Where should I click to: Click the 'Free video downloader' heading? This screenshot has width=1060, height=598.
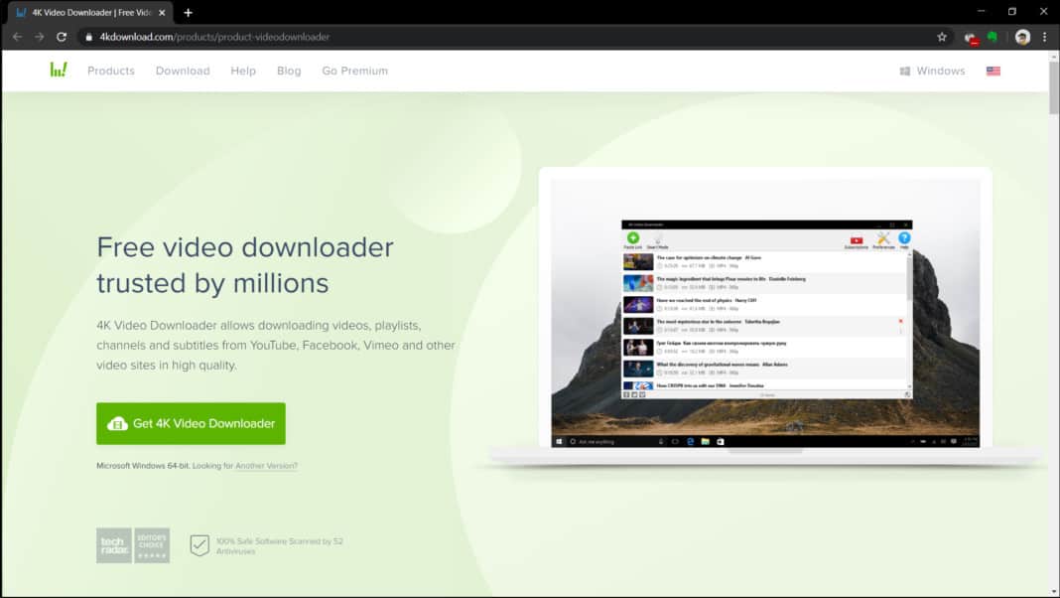pos(245,265)
